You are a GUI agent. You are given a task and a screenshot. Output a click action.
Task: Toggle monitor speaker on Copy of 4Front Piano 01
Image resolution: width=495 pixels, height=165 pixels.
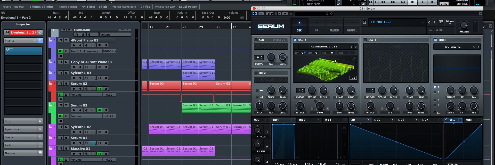tap(80, 67)
